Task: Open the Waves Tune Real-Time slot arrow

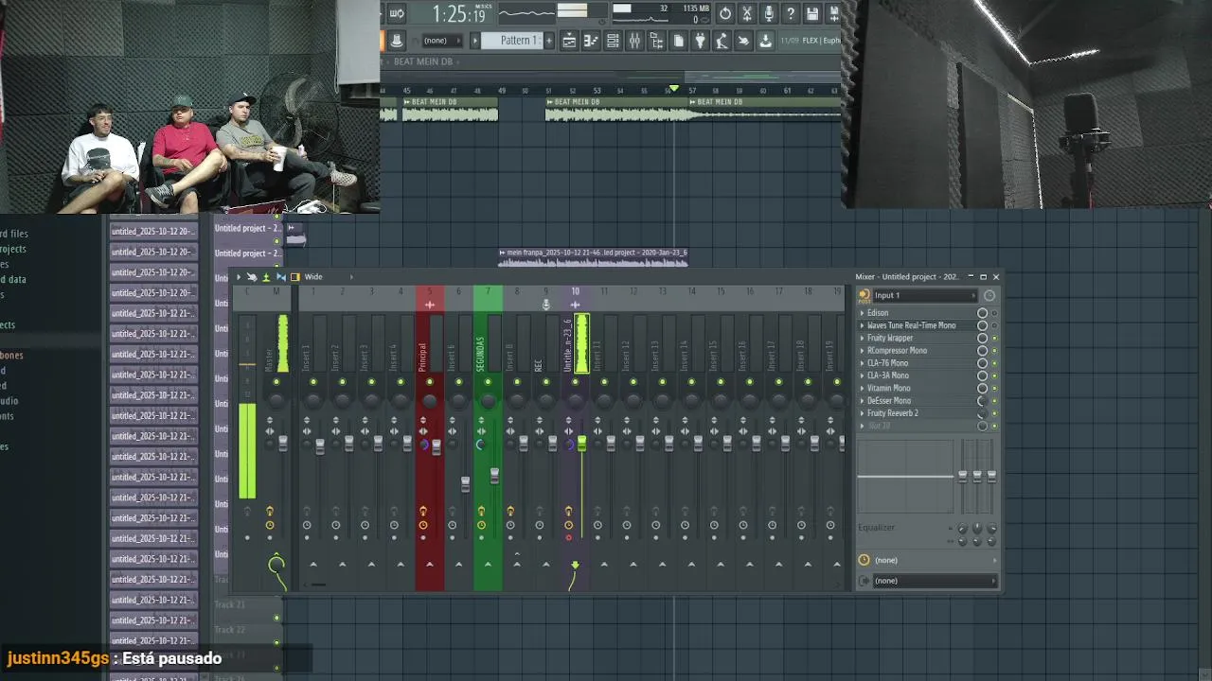Action: pos(862,325)
